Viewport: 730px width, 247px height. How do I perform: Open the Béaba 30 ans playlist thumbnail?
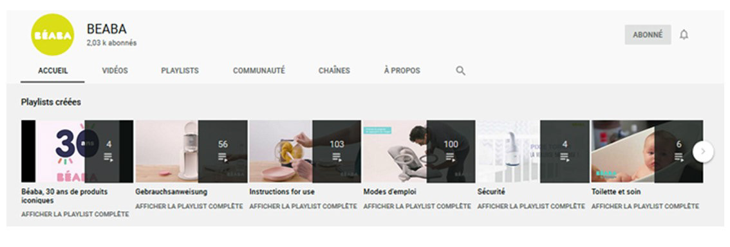coord(77,151)
